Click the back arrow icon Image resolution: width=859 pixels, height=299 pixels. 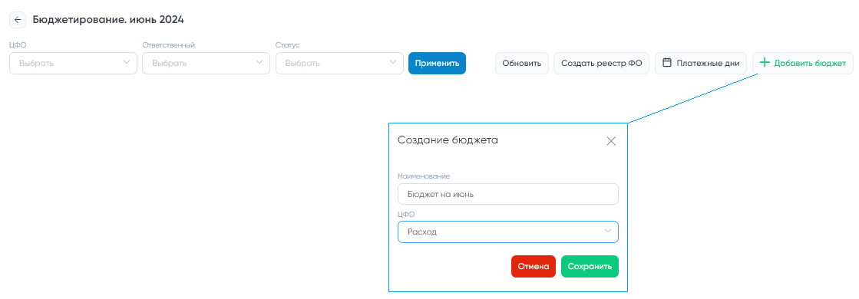pos(18,20)
